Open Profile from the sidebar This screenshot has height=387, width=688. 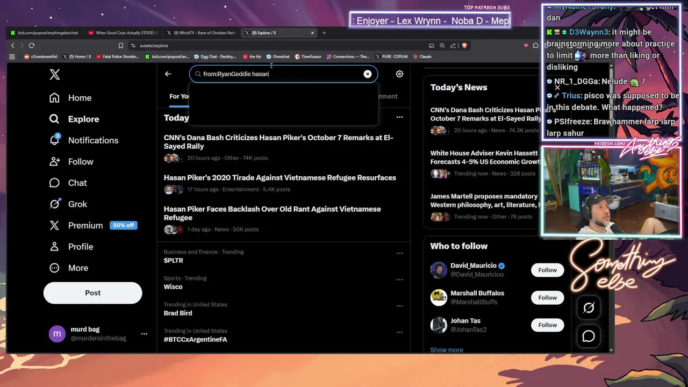point(71,247)
